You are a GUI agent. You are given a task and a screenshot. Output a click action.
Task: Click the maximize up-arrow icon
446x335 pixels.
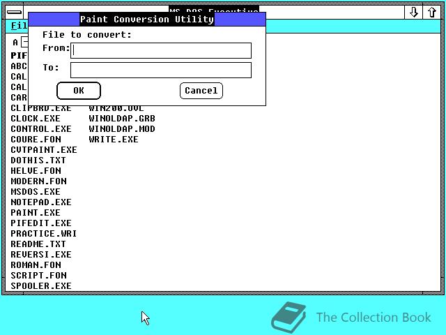coord(432,13)
